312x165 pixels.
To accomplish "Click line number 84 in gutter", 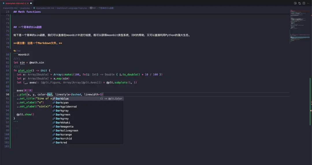I will [7, 70].
